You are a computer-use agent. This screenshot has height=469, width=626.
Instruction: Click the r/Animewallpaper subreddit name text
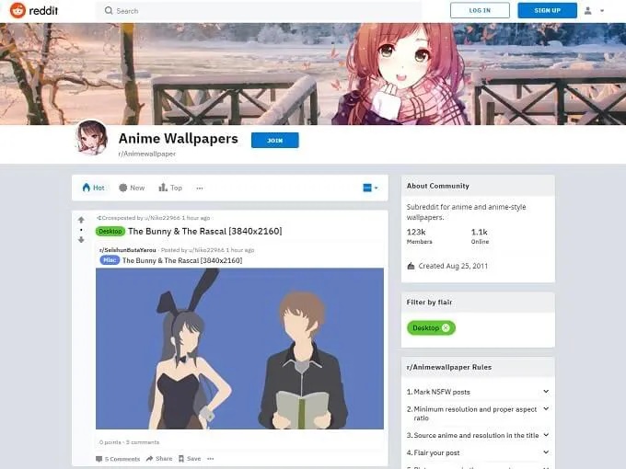[x=147, y=154]
